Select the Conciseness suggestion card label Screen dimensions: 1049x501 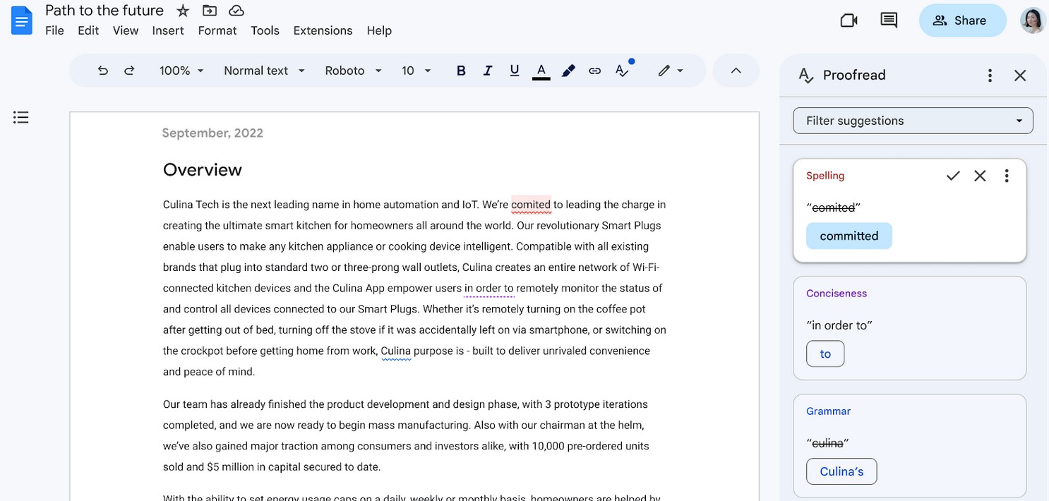pos(837,294)
